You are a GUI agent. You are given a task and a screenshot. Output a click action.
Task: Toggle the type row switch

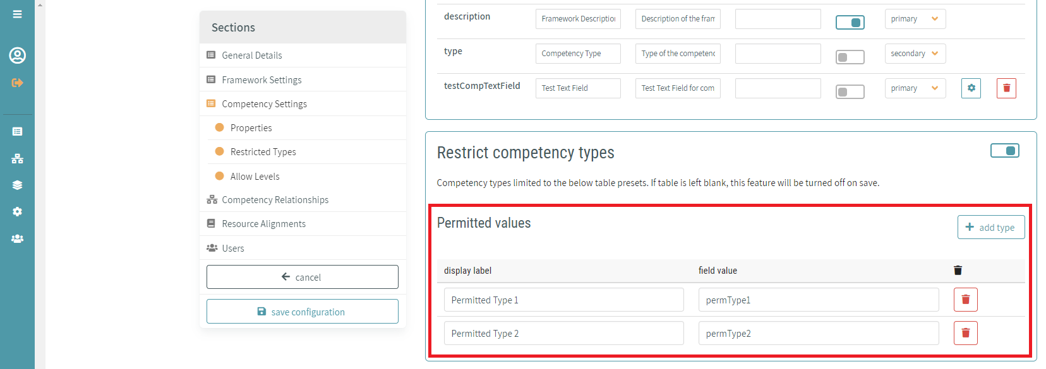tap(850, 57)
